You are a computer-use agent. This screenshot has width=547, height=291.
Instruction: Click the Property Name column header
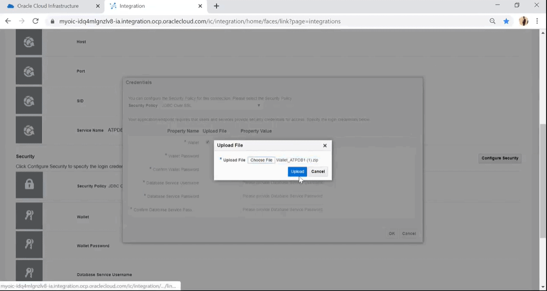click(x=183, y=131)
